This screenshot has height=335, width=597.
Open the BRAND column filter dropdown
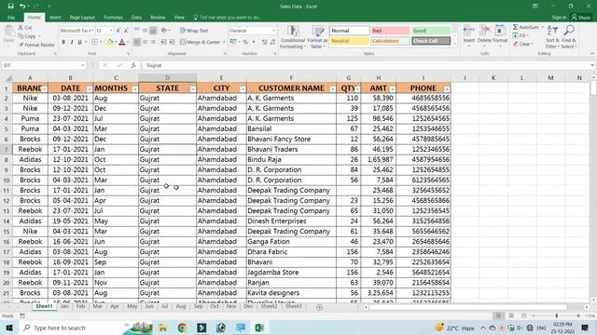(44, 89)
